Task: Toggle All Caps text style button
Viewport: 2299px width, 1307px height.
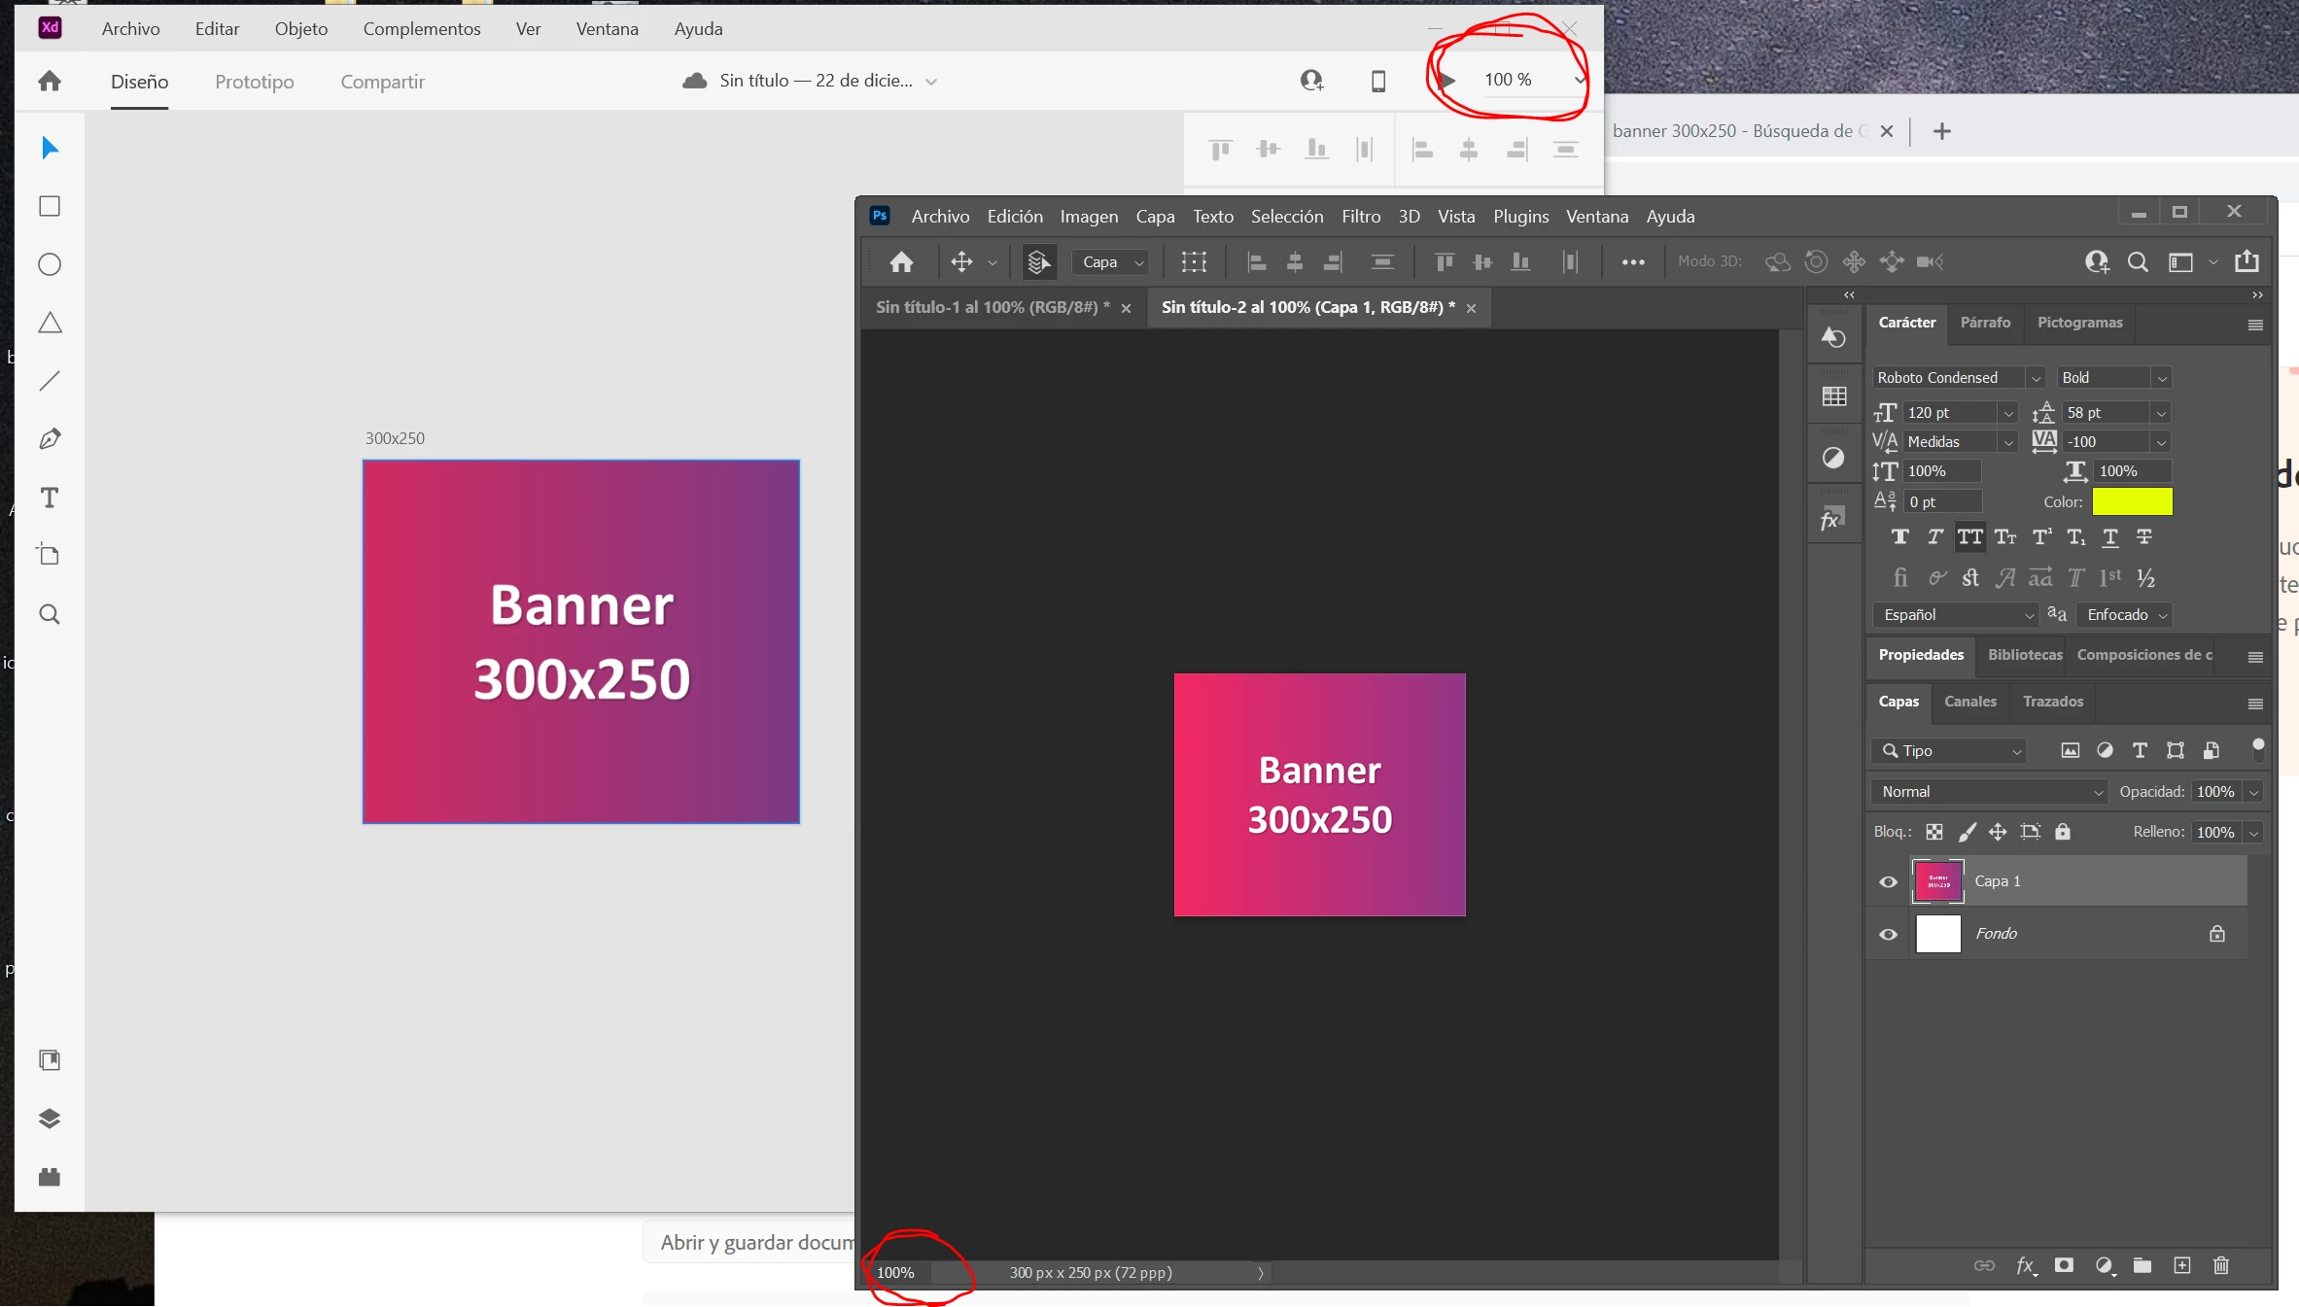Action: coord(1969,536)
